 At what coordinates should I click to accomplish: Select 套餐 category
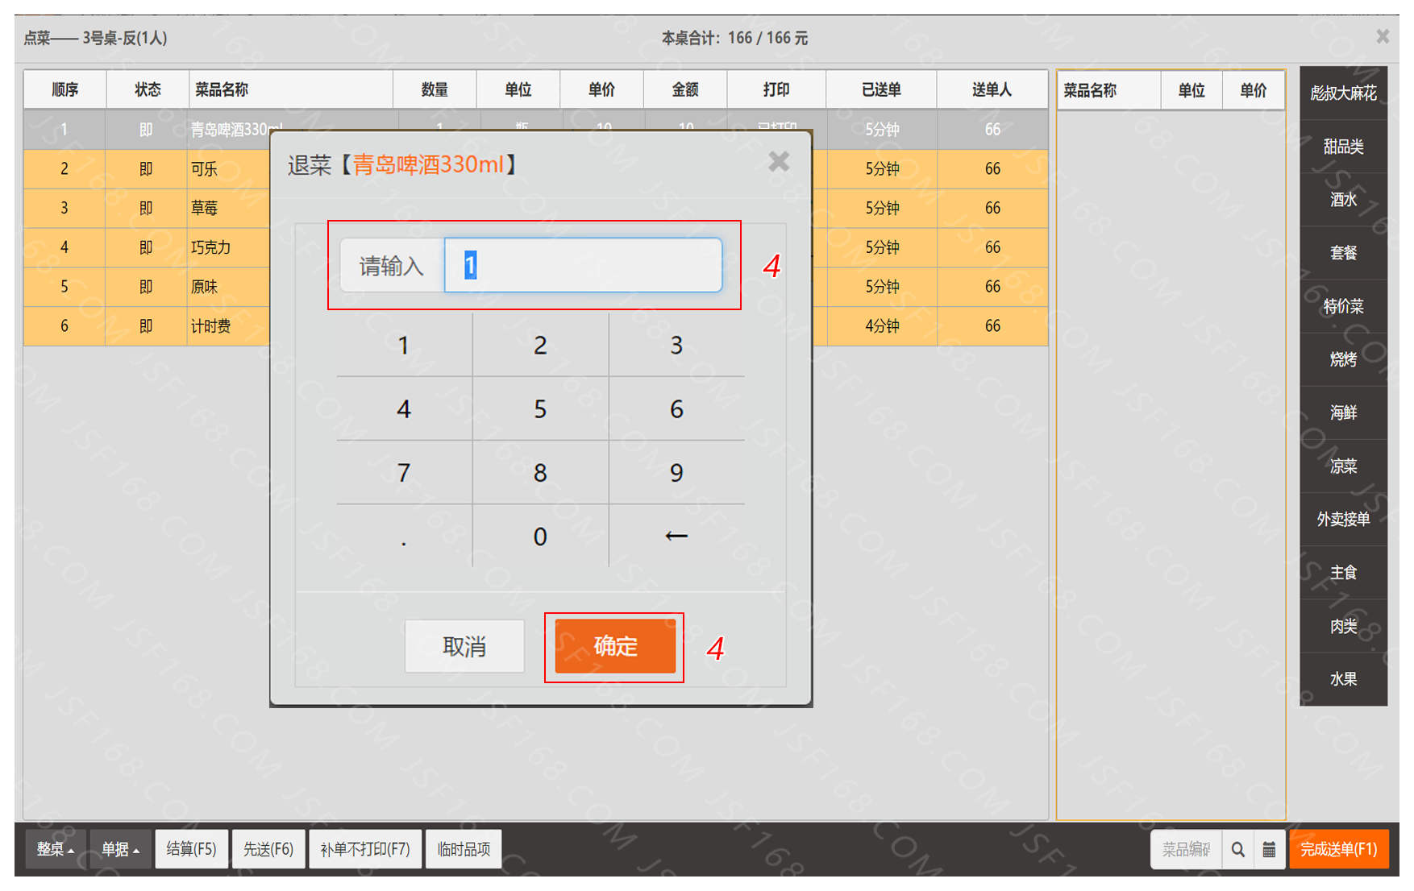pos(1343,253)
